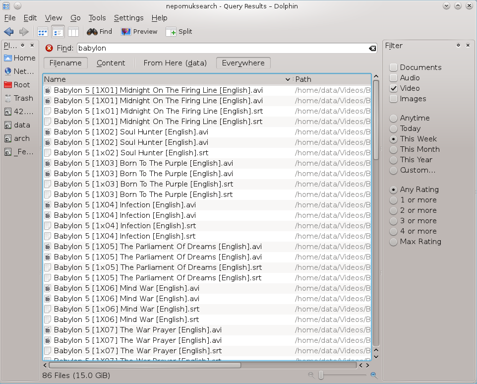Switch to Details view mode

pyautogui.click(x=58, y=32)
